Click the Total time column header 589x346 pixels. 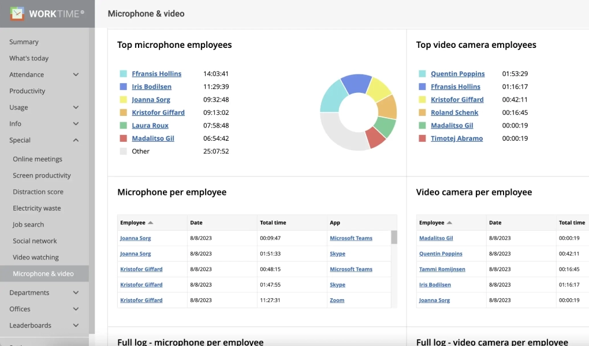273,223
